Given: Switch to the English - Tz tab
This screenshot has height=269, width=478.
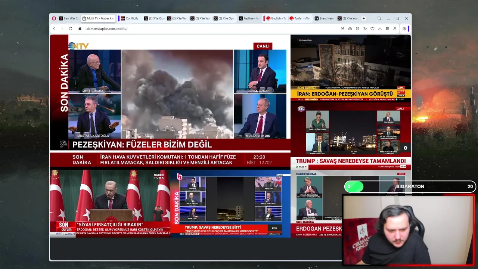Looking at the screenshot, I should click(x=276, y=18).
